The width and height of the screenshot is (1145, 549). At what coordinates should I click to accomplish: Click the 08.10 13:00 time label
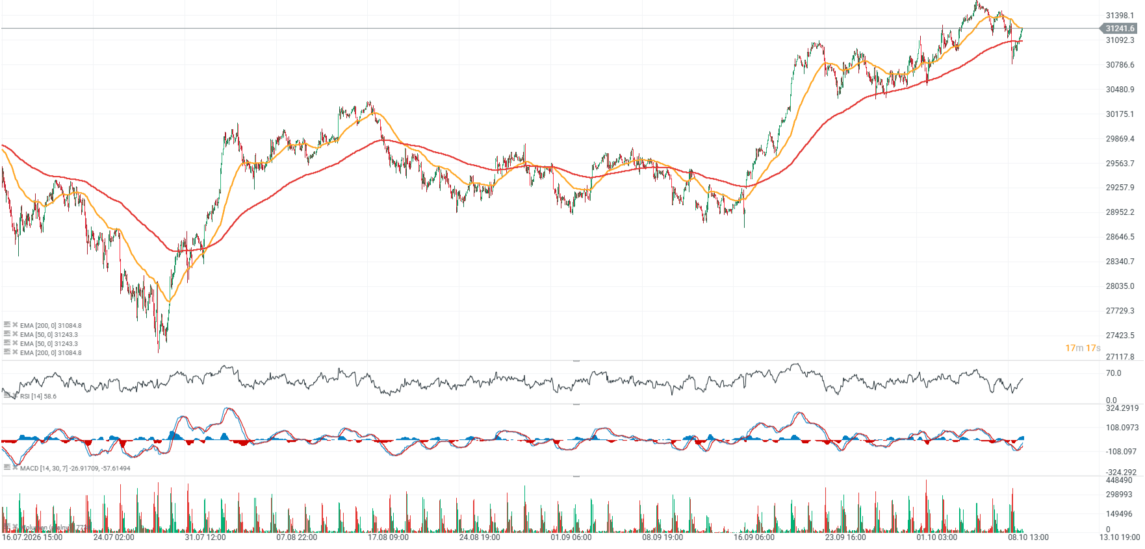pyautogui.click(x=1028, y=537)
